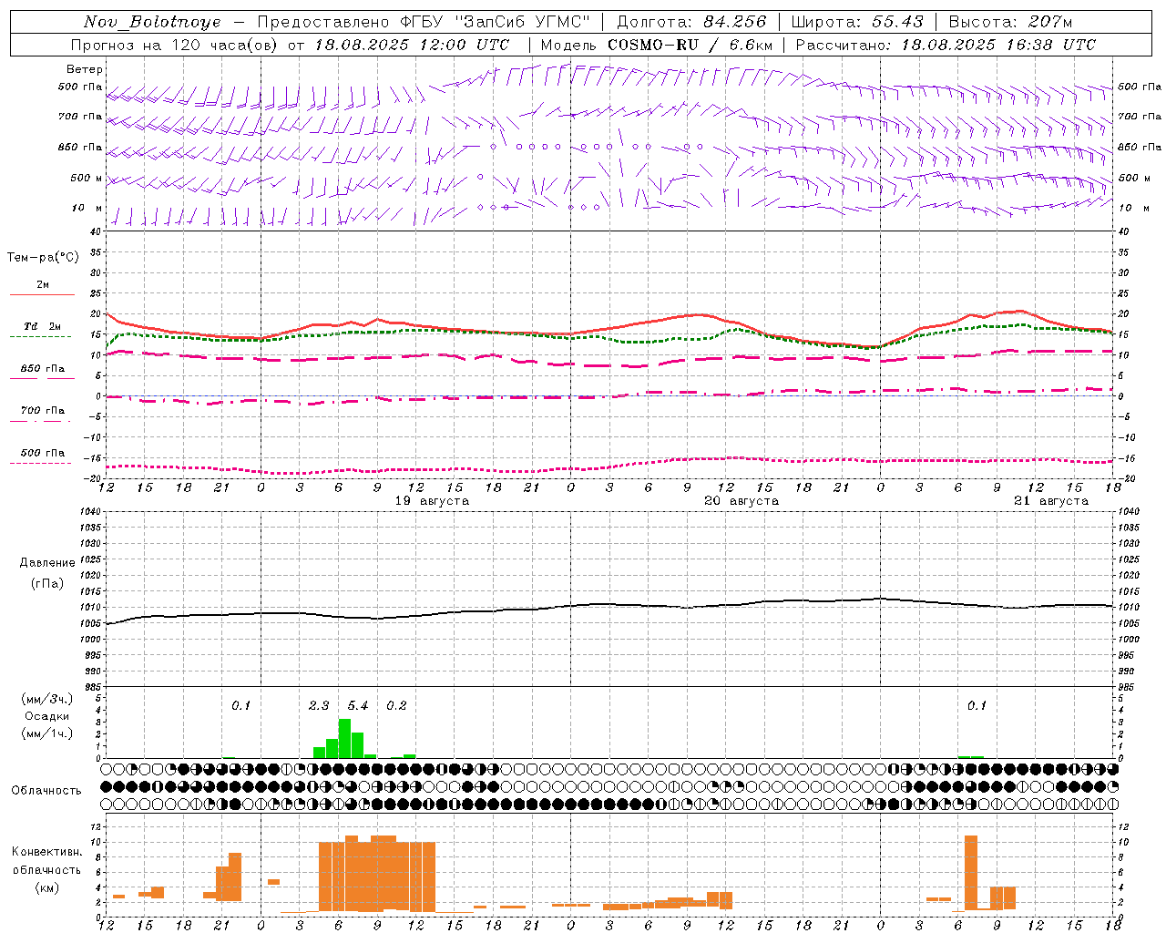
Task: Click the 5.4 precipitation value
Action: click(x=358, y=706)
